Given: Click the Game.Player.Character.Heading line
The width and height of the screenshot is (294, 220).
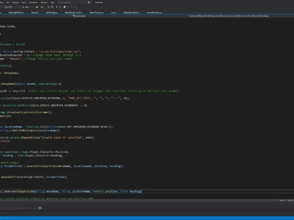Looking at the screenshot, I should tap(31, 156).
